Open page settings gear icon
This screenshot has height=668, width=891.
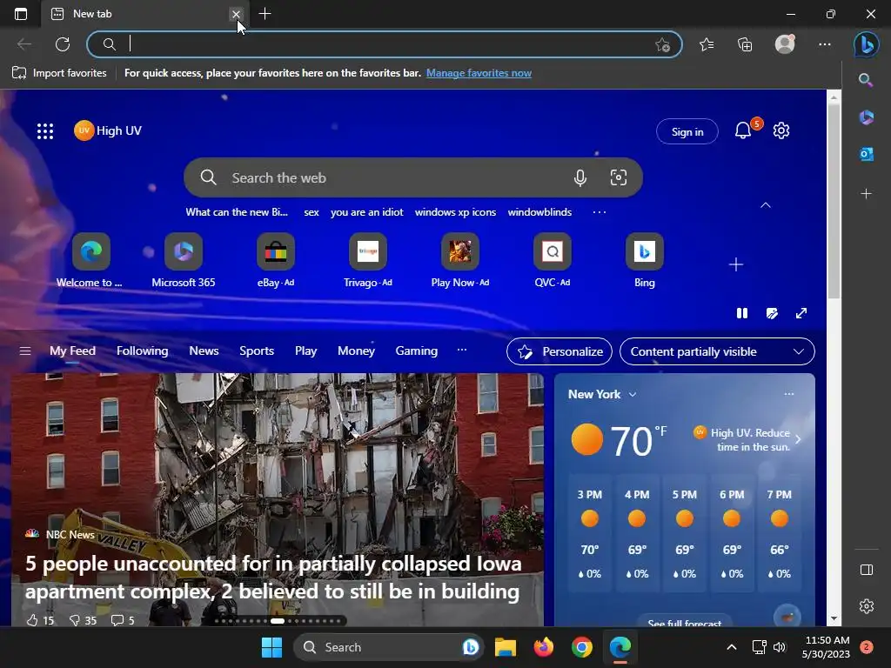tap(781, 130)
